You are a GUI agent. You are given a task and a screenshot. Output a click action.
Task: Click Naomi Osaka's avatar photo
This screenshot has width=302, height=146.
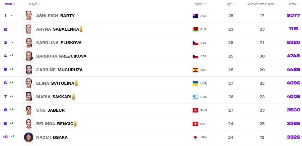pos(28,137)
